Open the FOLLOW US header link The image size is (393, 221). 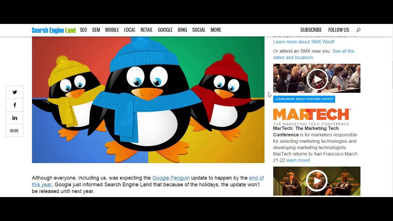(x=339, y=30)
